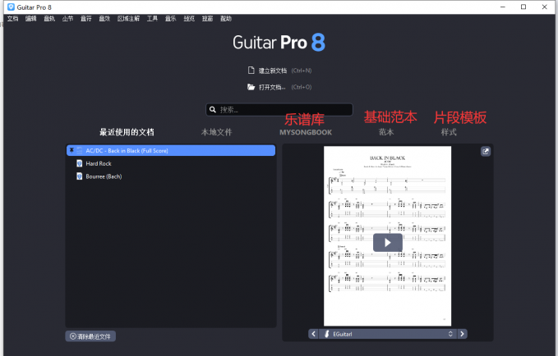Switch to the MYSONGBOOK tab
This screenshot has height=356, width=558.
(306, 132)
